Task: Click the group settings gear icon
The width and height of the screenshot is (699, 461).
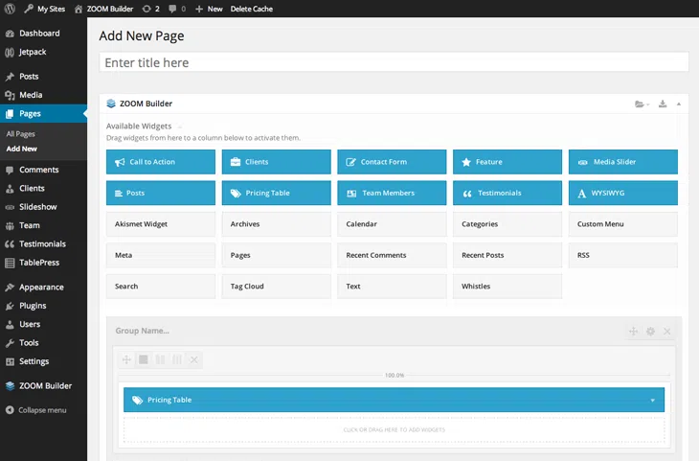Action: click(x=650, y=332)
